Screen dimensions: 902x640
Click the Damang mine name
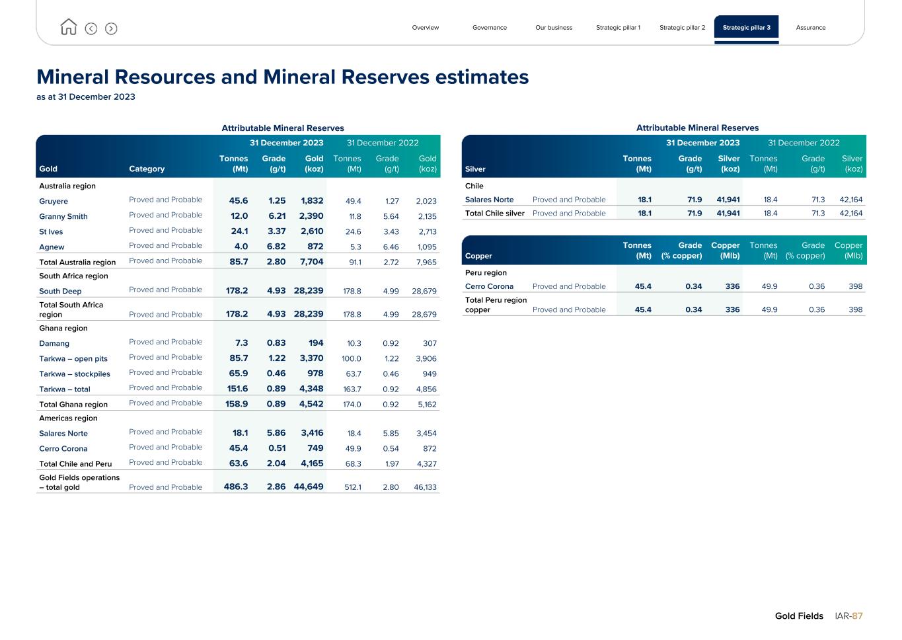point(54,344)
